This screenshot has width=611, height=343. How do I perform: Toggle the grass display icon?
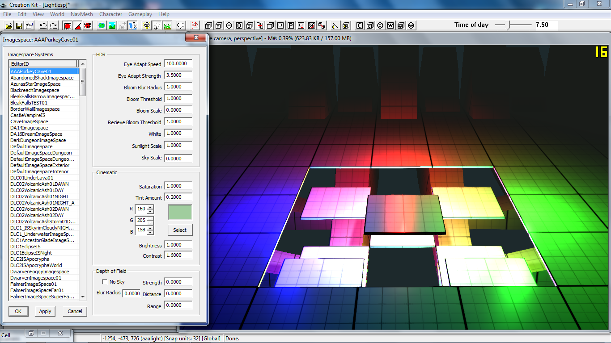click(167, 25)
